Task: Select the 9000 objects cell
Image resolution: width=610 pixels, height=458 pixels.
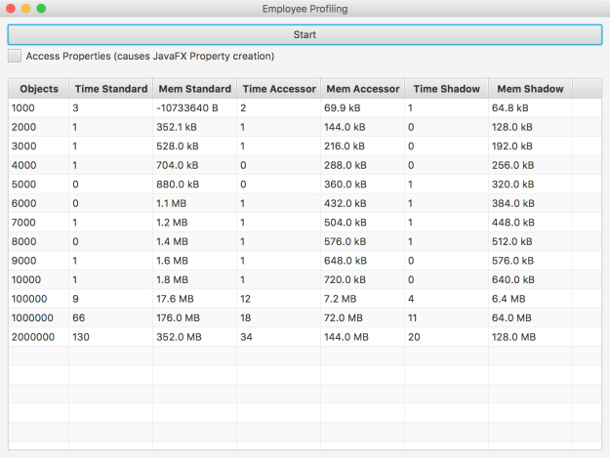Action: 38,261
